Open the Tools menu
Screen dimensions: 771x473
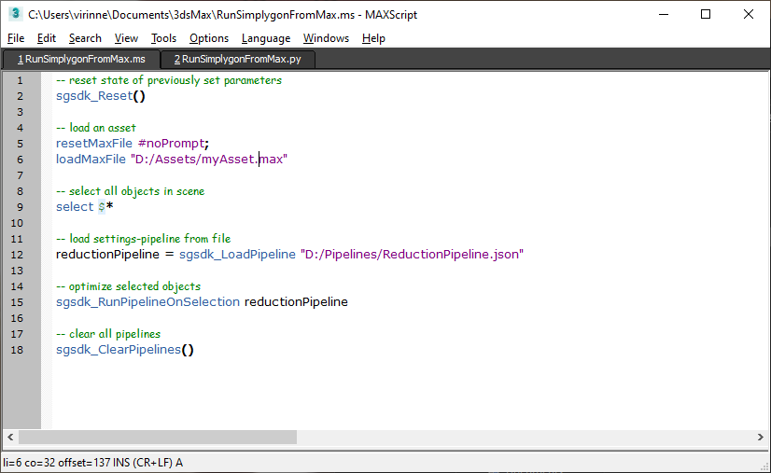click(x=163, y=38)
